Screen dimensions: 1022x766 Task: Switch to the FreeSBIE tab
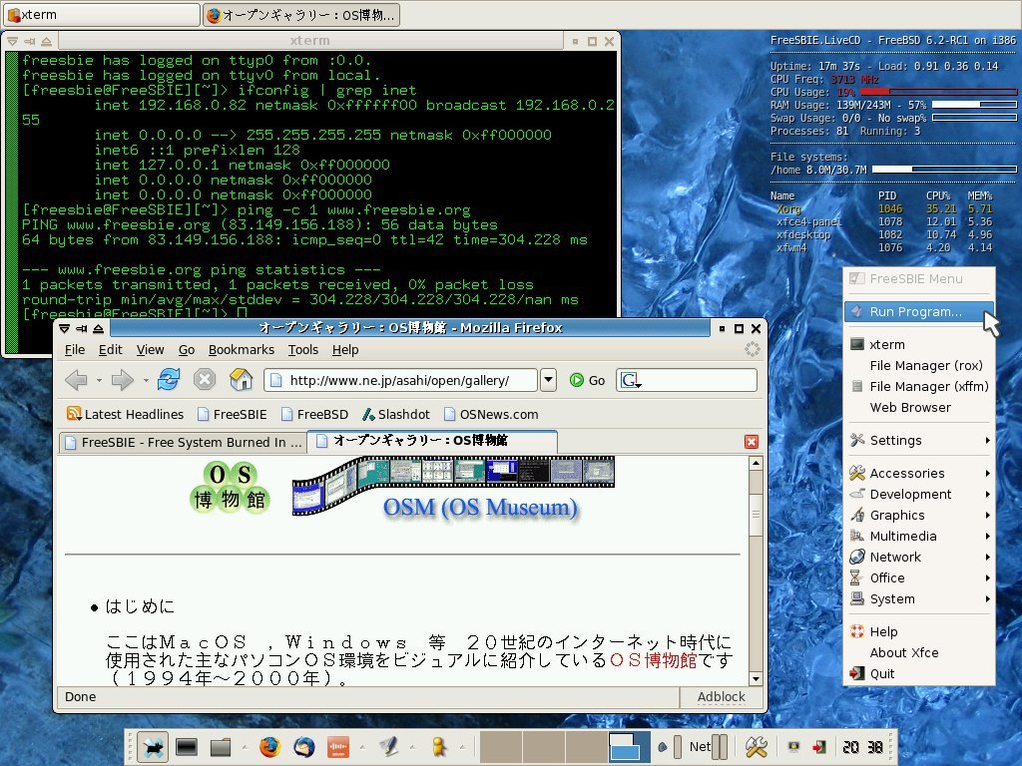[181, 442]
